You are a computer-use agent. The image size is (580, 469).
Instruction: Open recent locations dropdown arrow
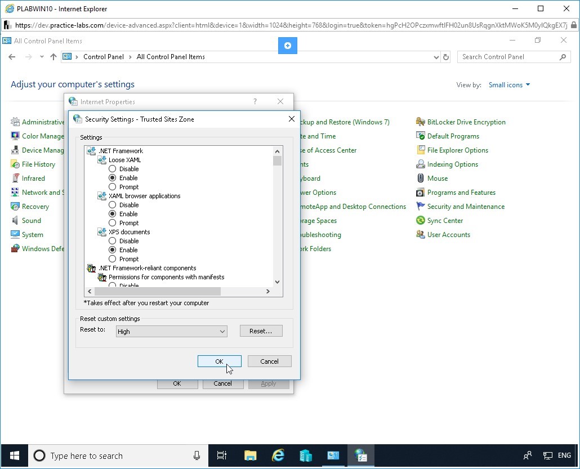[42, 57]
